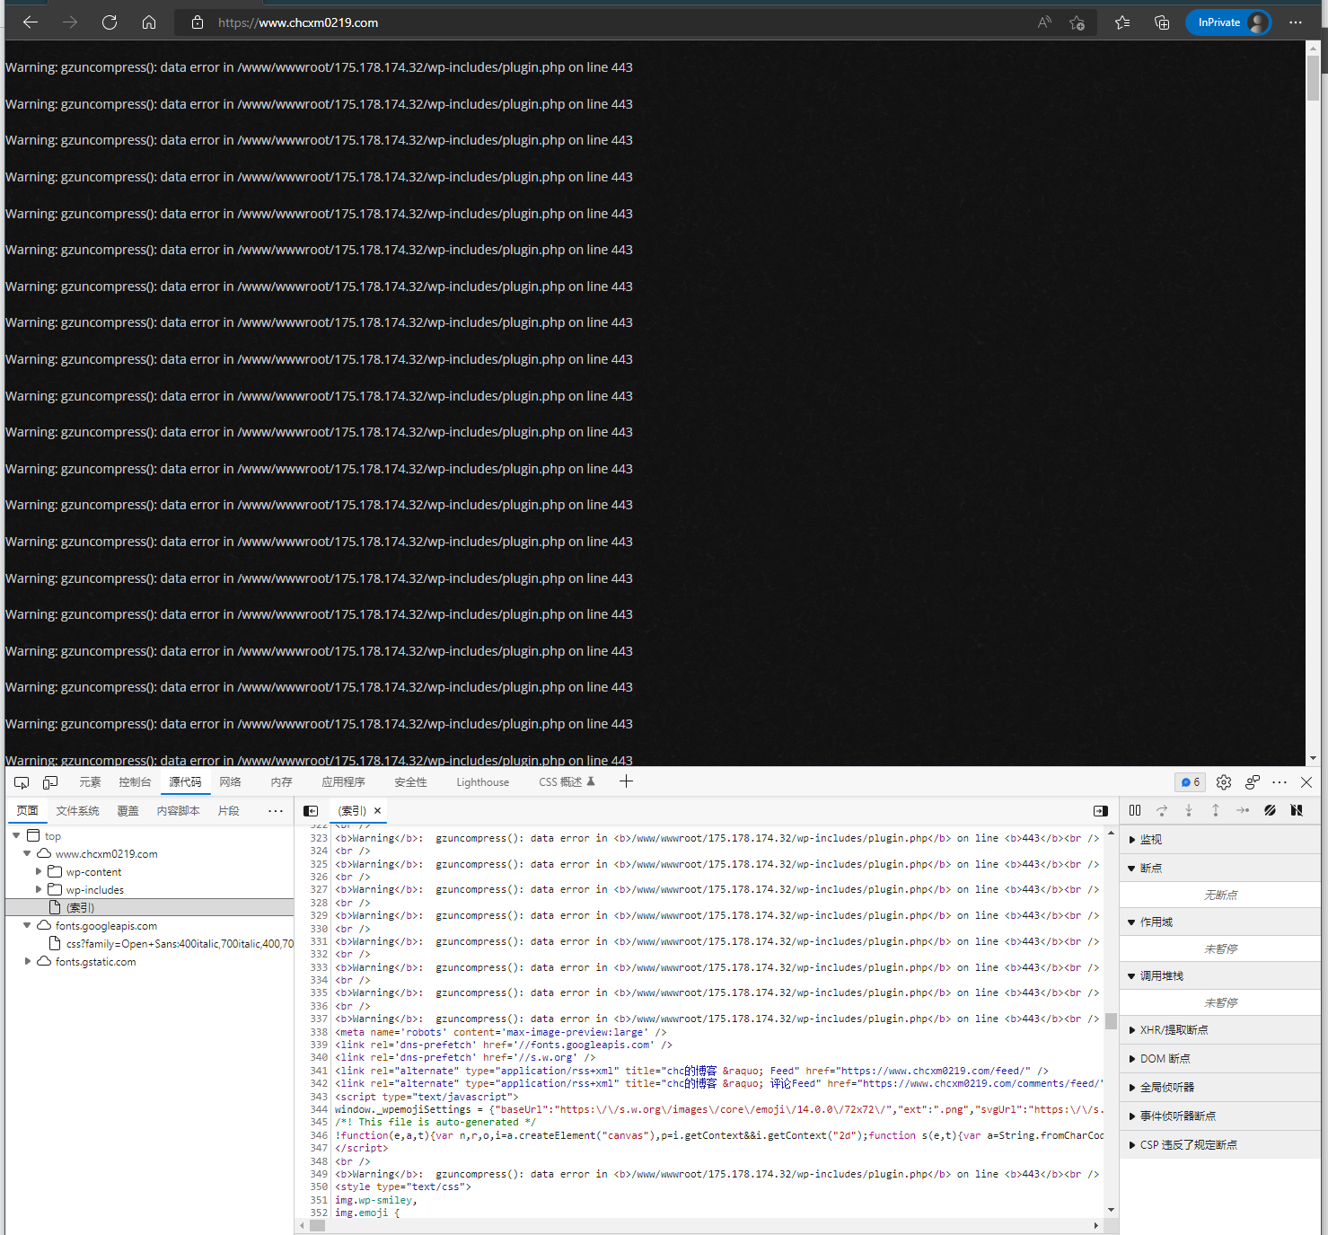1328x1235 pixels.
Task: Switch to the 元素 tab
Action: [x=90, y=782]
